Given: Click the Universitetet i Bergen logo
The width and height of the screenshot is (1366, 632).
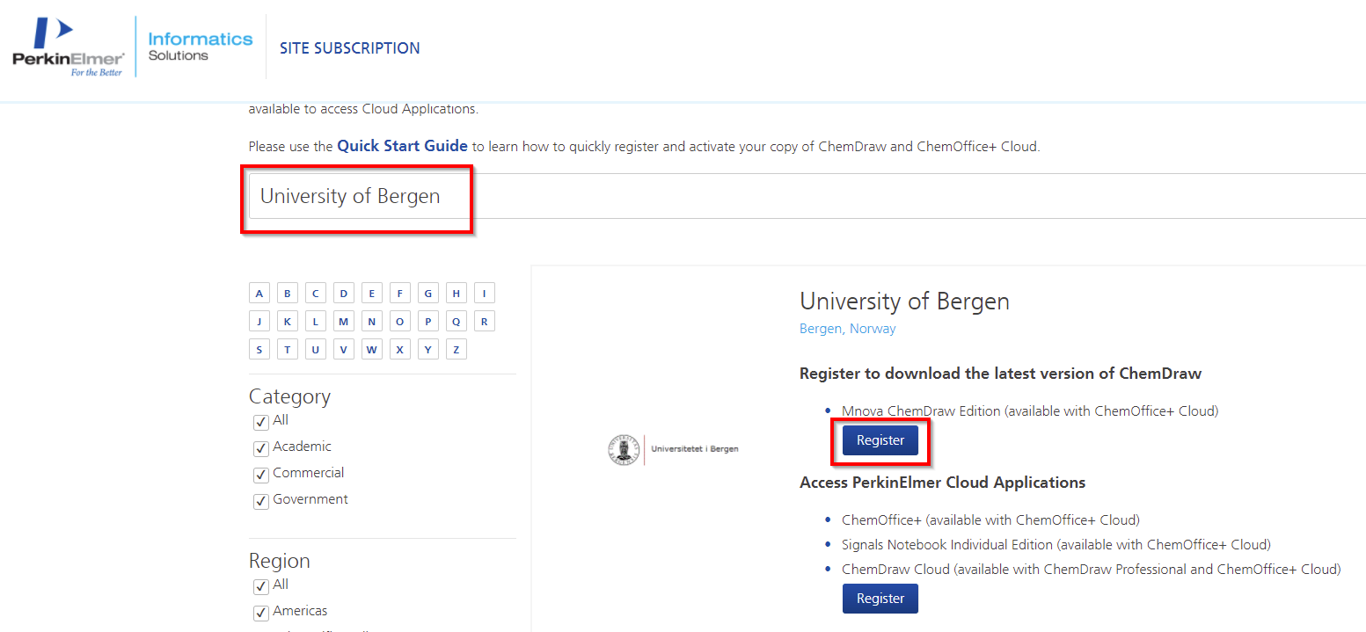Looking at the screenshot, I should (673, 449).
